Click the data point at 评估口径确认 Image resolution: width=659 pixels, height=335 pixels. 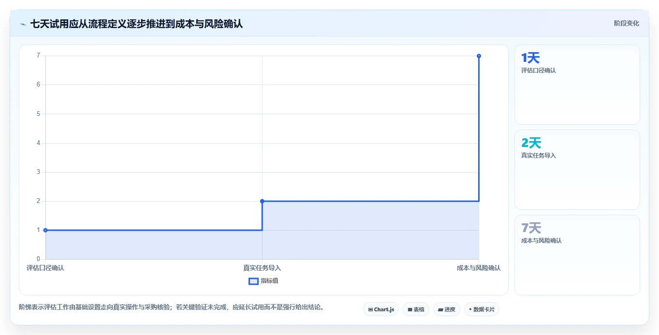[45, 230]
